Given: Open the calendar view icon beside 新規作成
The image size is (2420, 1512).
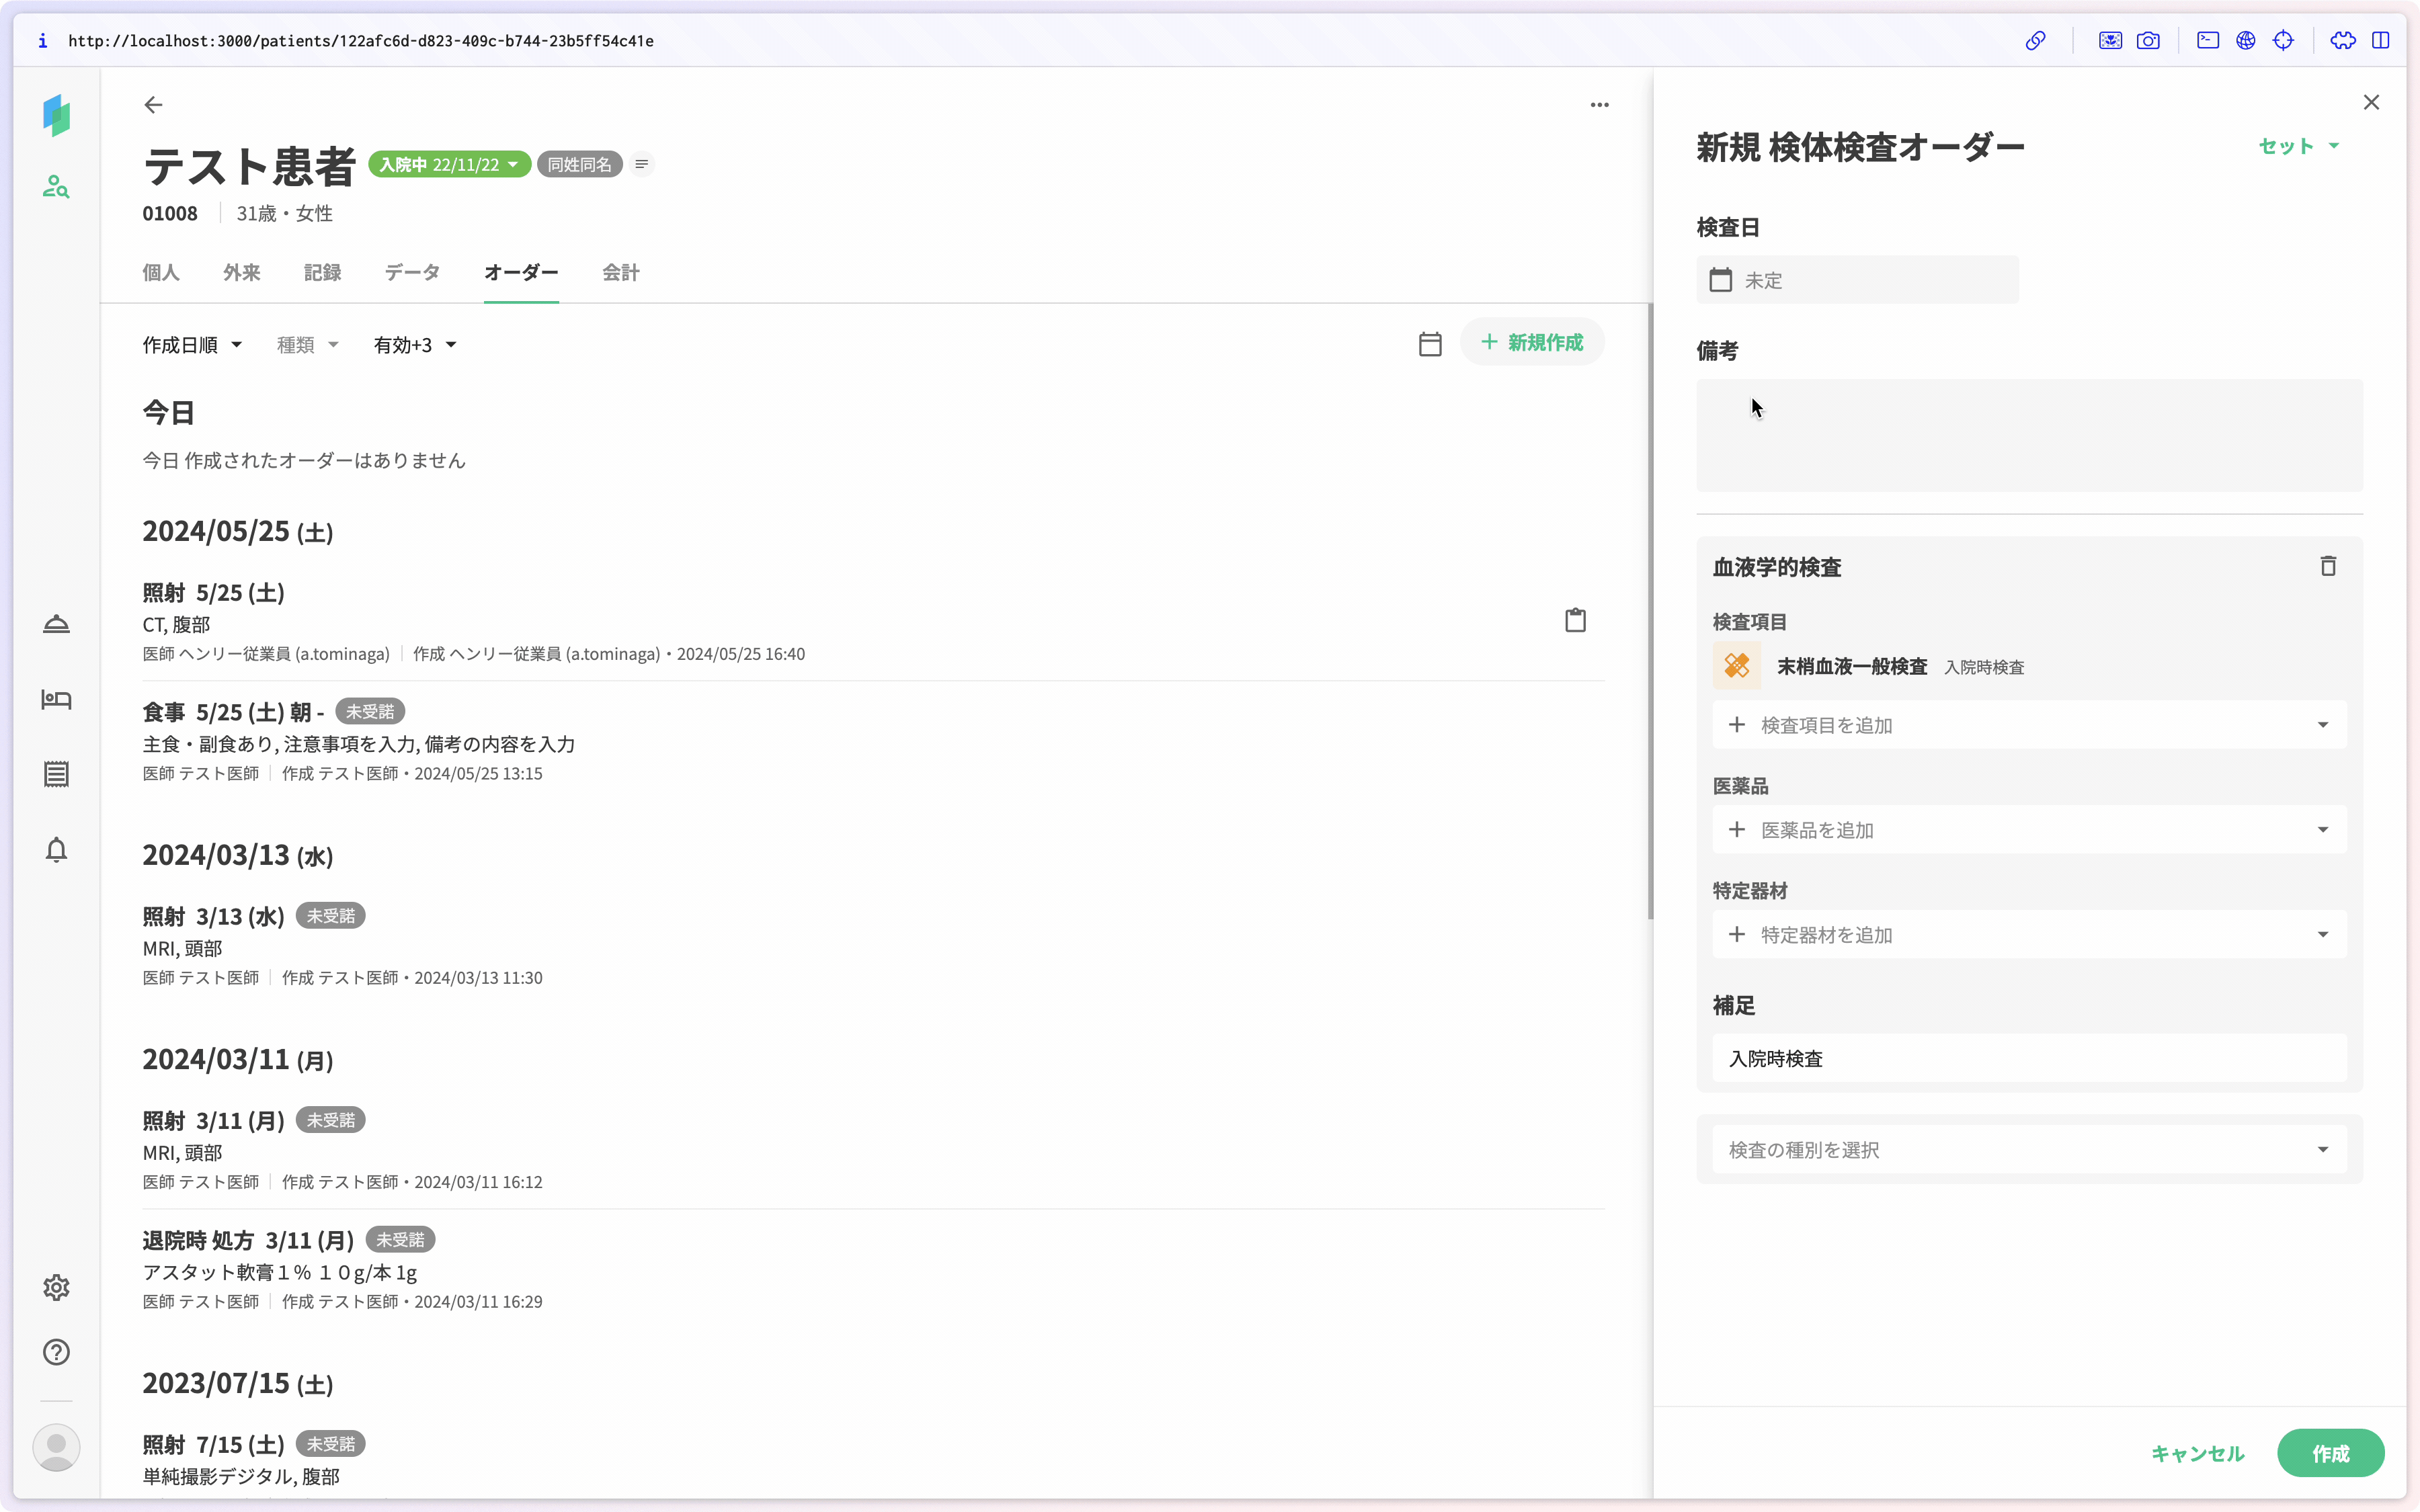Looking at the screenshot, I should 1430,344.
